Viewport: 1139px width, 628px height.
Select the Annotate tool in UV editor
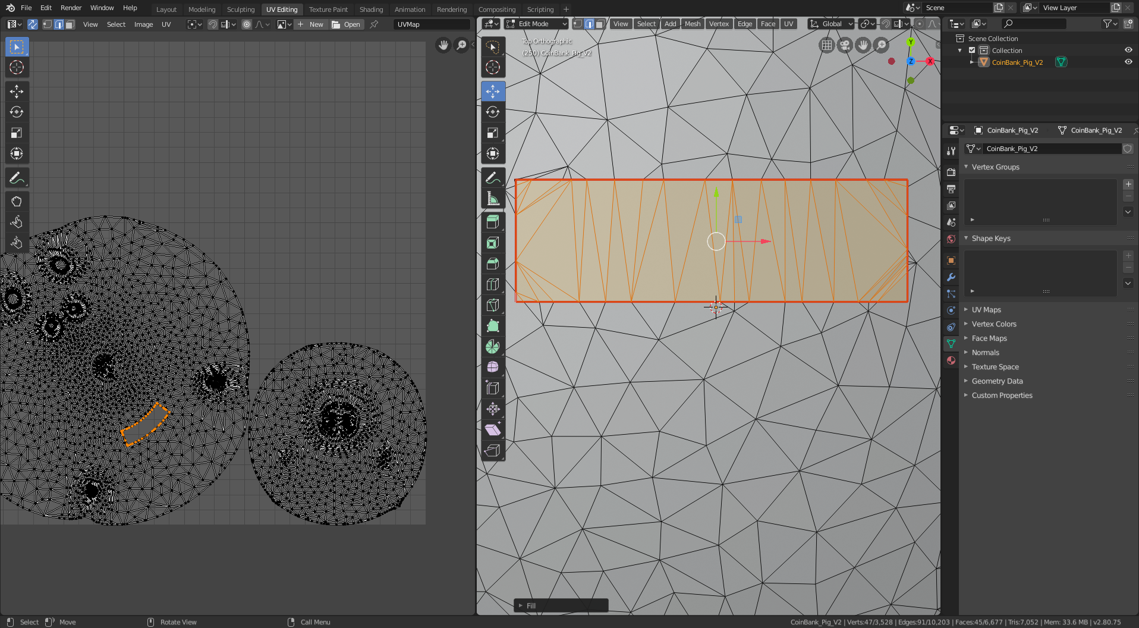(x=17, y=178)
